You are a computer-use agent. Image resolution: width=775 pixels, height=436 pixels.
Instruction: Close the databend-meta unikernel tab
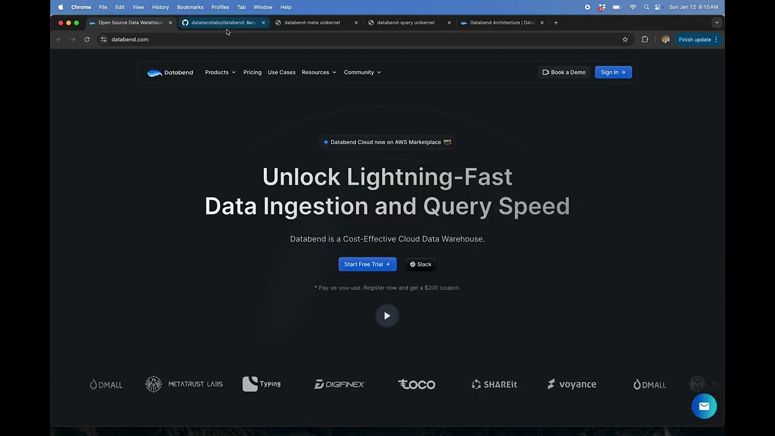[x=356, y=22]
